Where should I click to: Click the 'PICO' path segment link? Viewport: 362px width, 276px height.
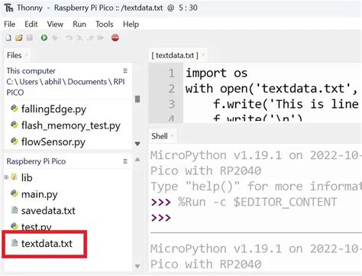15,93
